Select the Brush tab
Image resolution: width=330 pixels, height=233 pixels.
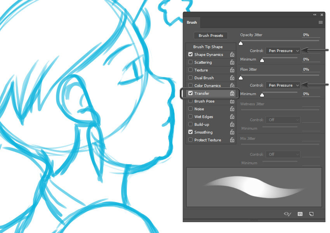click(x=192, y=22)
